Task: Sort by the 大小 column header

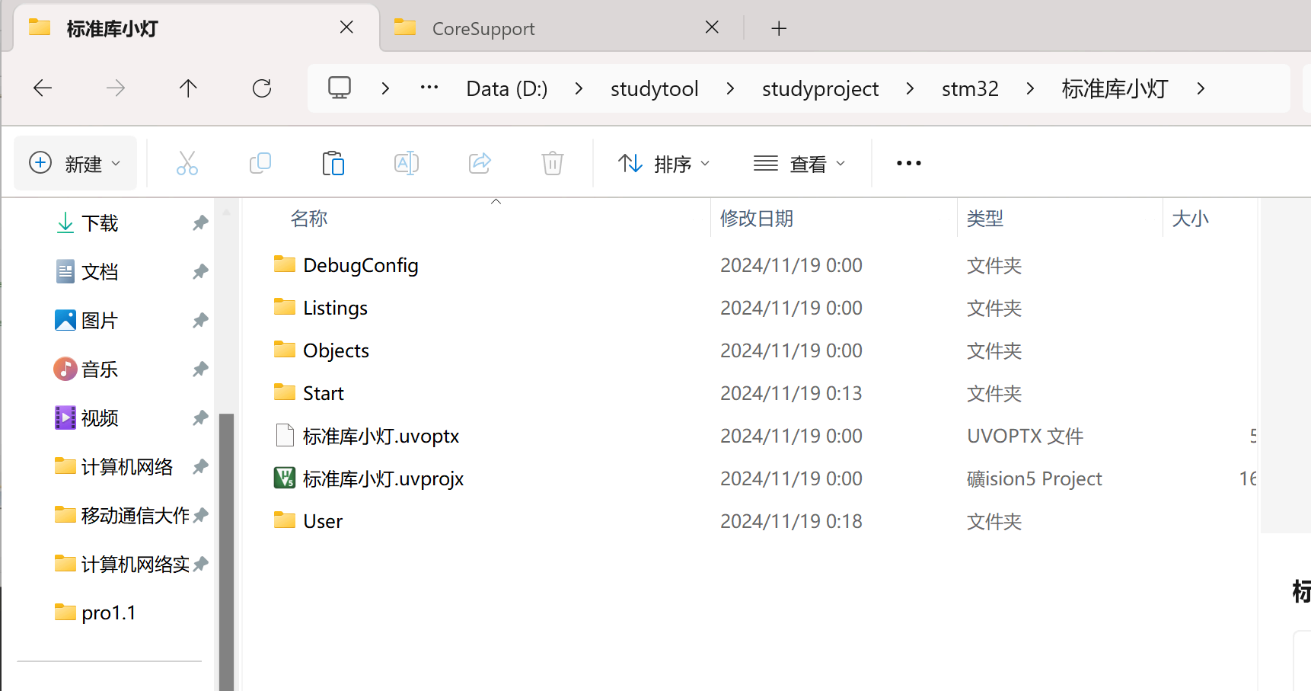Action: pos(1190,219)
